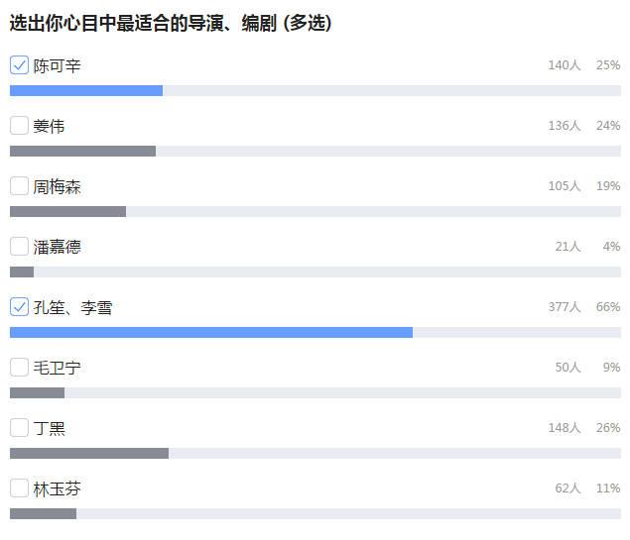Click the gray 丁黑 vote bar
The height and width of the screenshot is (540, 630).
(x=89, y=453)
